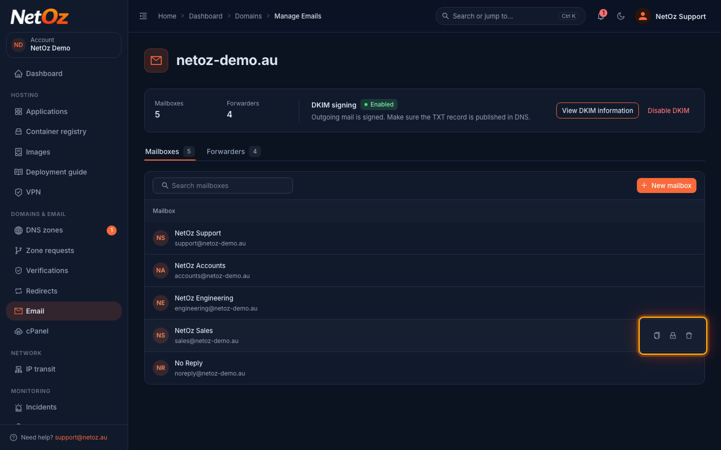Select the No Reply mailbox row

coord(425,368)
